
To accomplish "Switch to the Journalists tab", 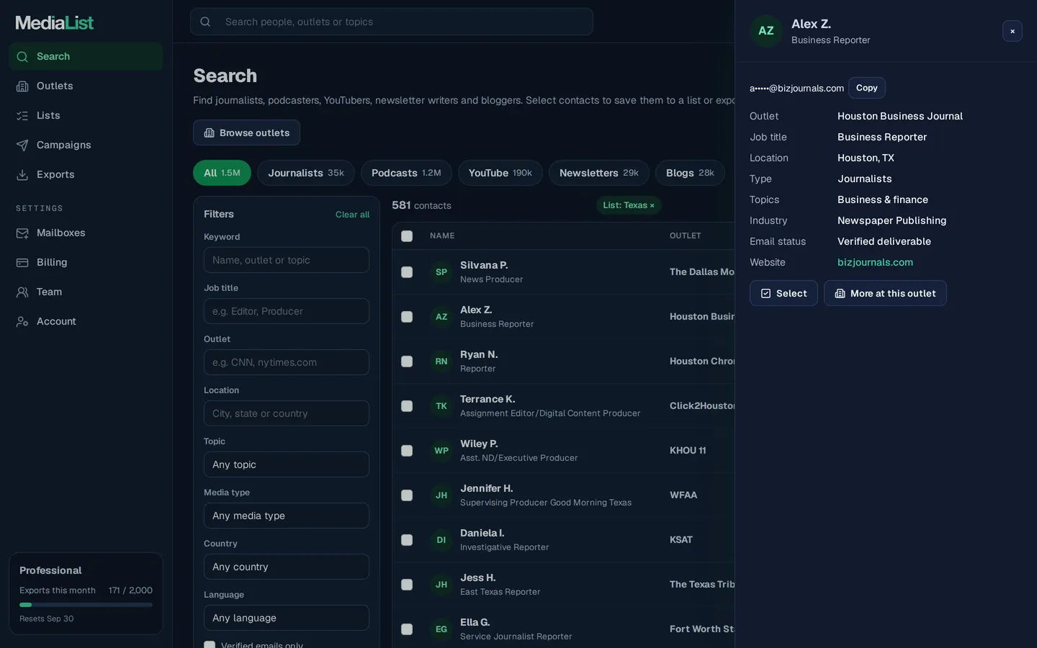I will (306, 173).
